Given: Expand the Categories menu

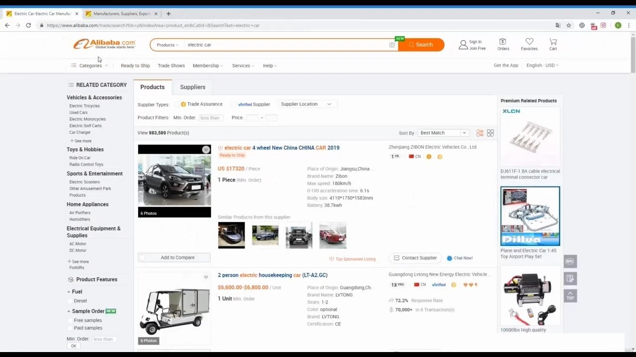Looking at the screenshot, I should pos(89,65).
